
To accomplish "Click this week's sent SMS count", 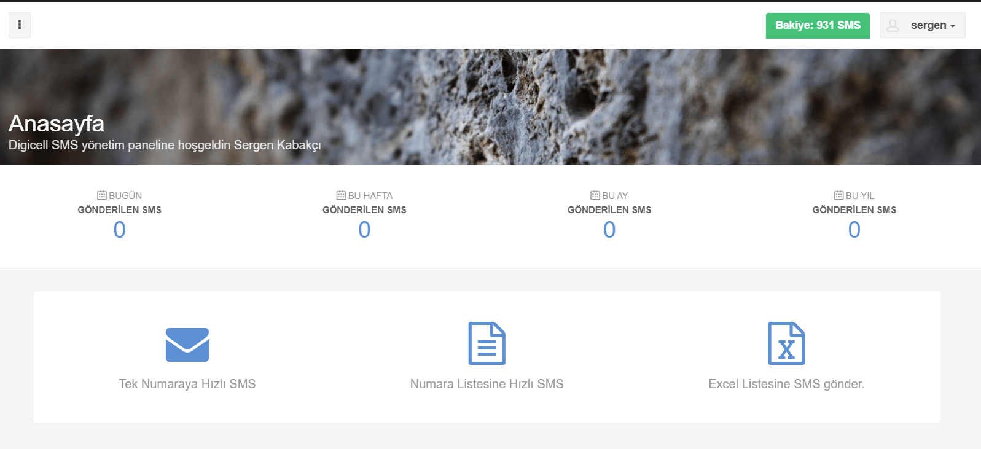I will point(364,230).
